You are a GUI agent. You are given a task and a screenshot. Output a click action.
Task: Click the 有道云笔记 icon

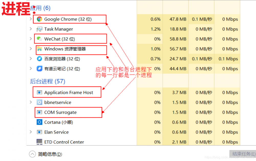point(39,69)
